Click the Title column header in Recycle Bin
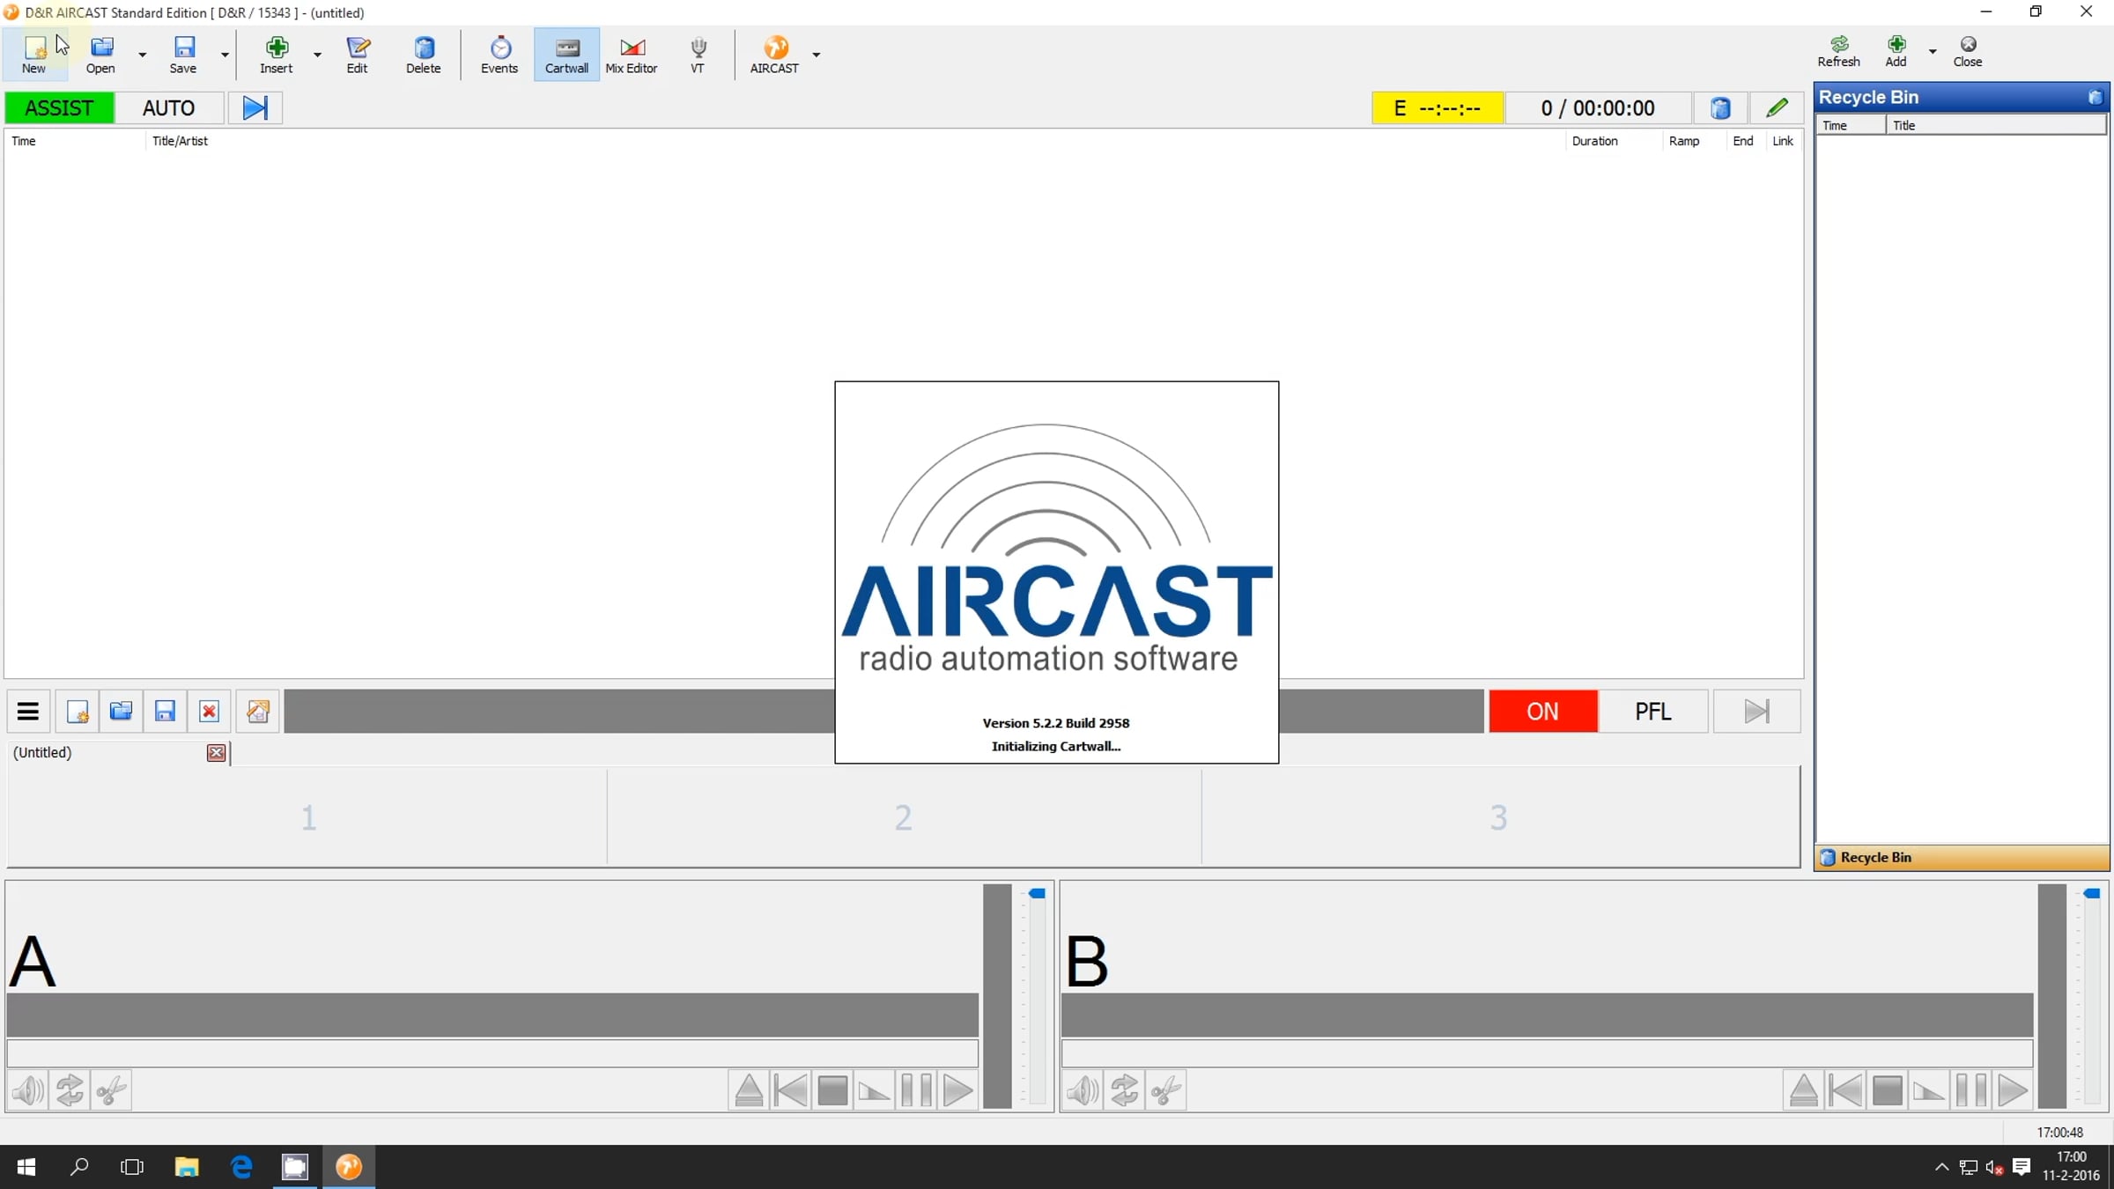The width and height of the screenshot is (2114, 1189). [x=1996, y=125]
